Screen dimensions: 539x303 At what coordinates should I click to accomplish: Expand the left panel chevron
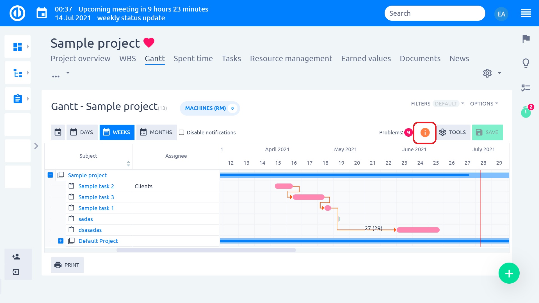click(36, 146)
